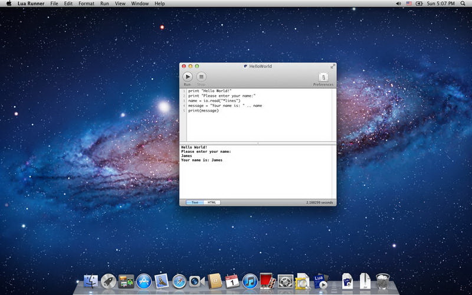Open iTunes from the Dock
Screen dimensions: 472x295
pos(250,282)
